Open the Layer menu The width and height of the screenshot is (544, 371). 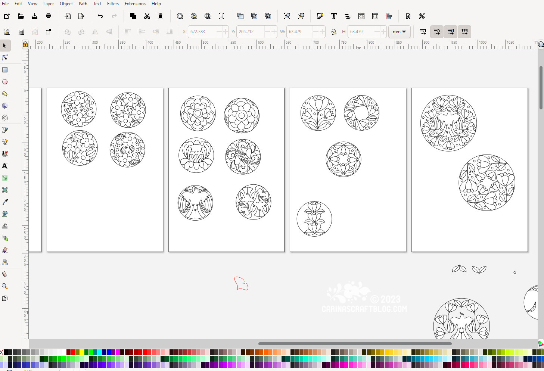(49, 4)
